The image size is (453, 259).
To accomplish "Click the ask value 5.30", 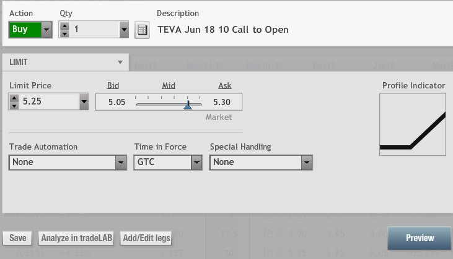I will point(222,102).
